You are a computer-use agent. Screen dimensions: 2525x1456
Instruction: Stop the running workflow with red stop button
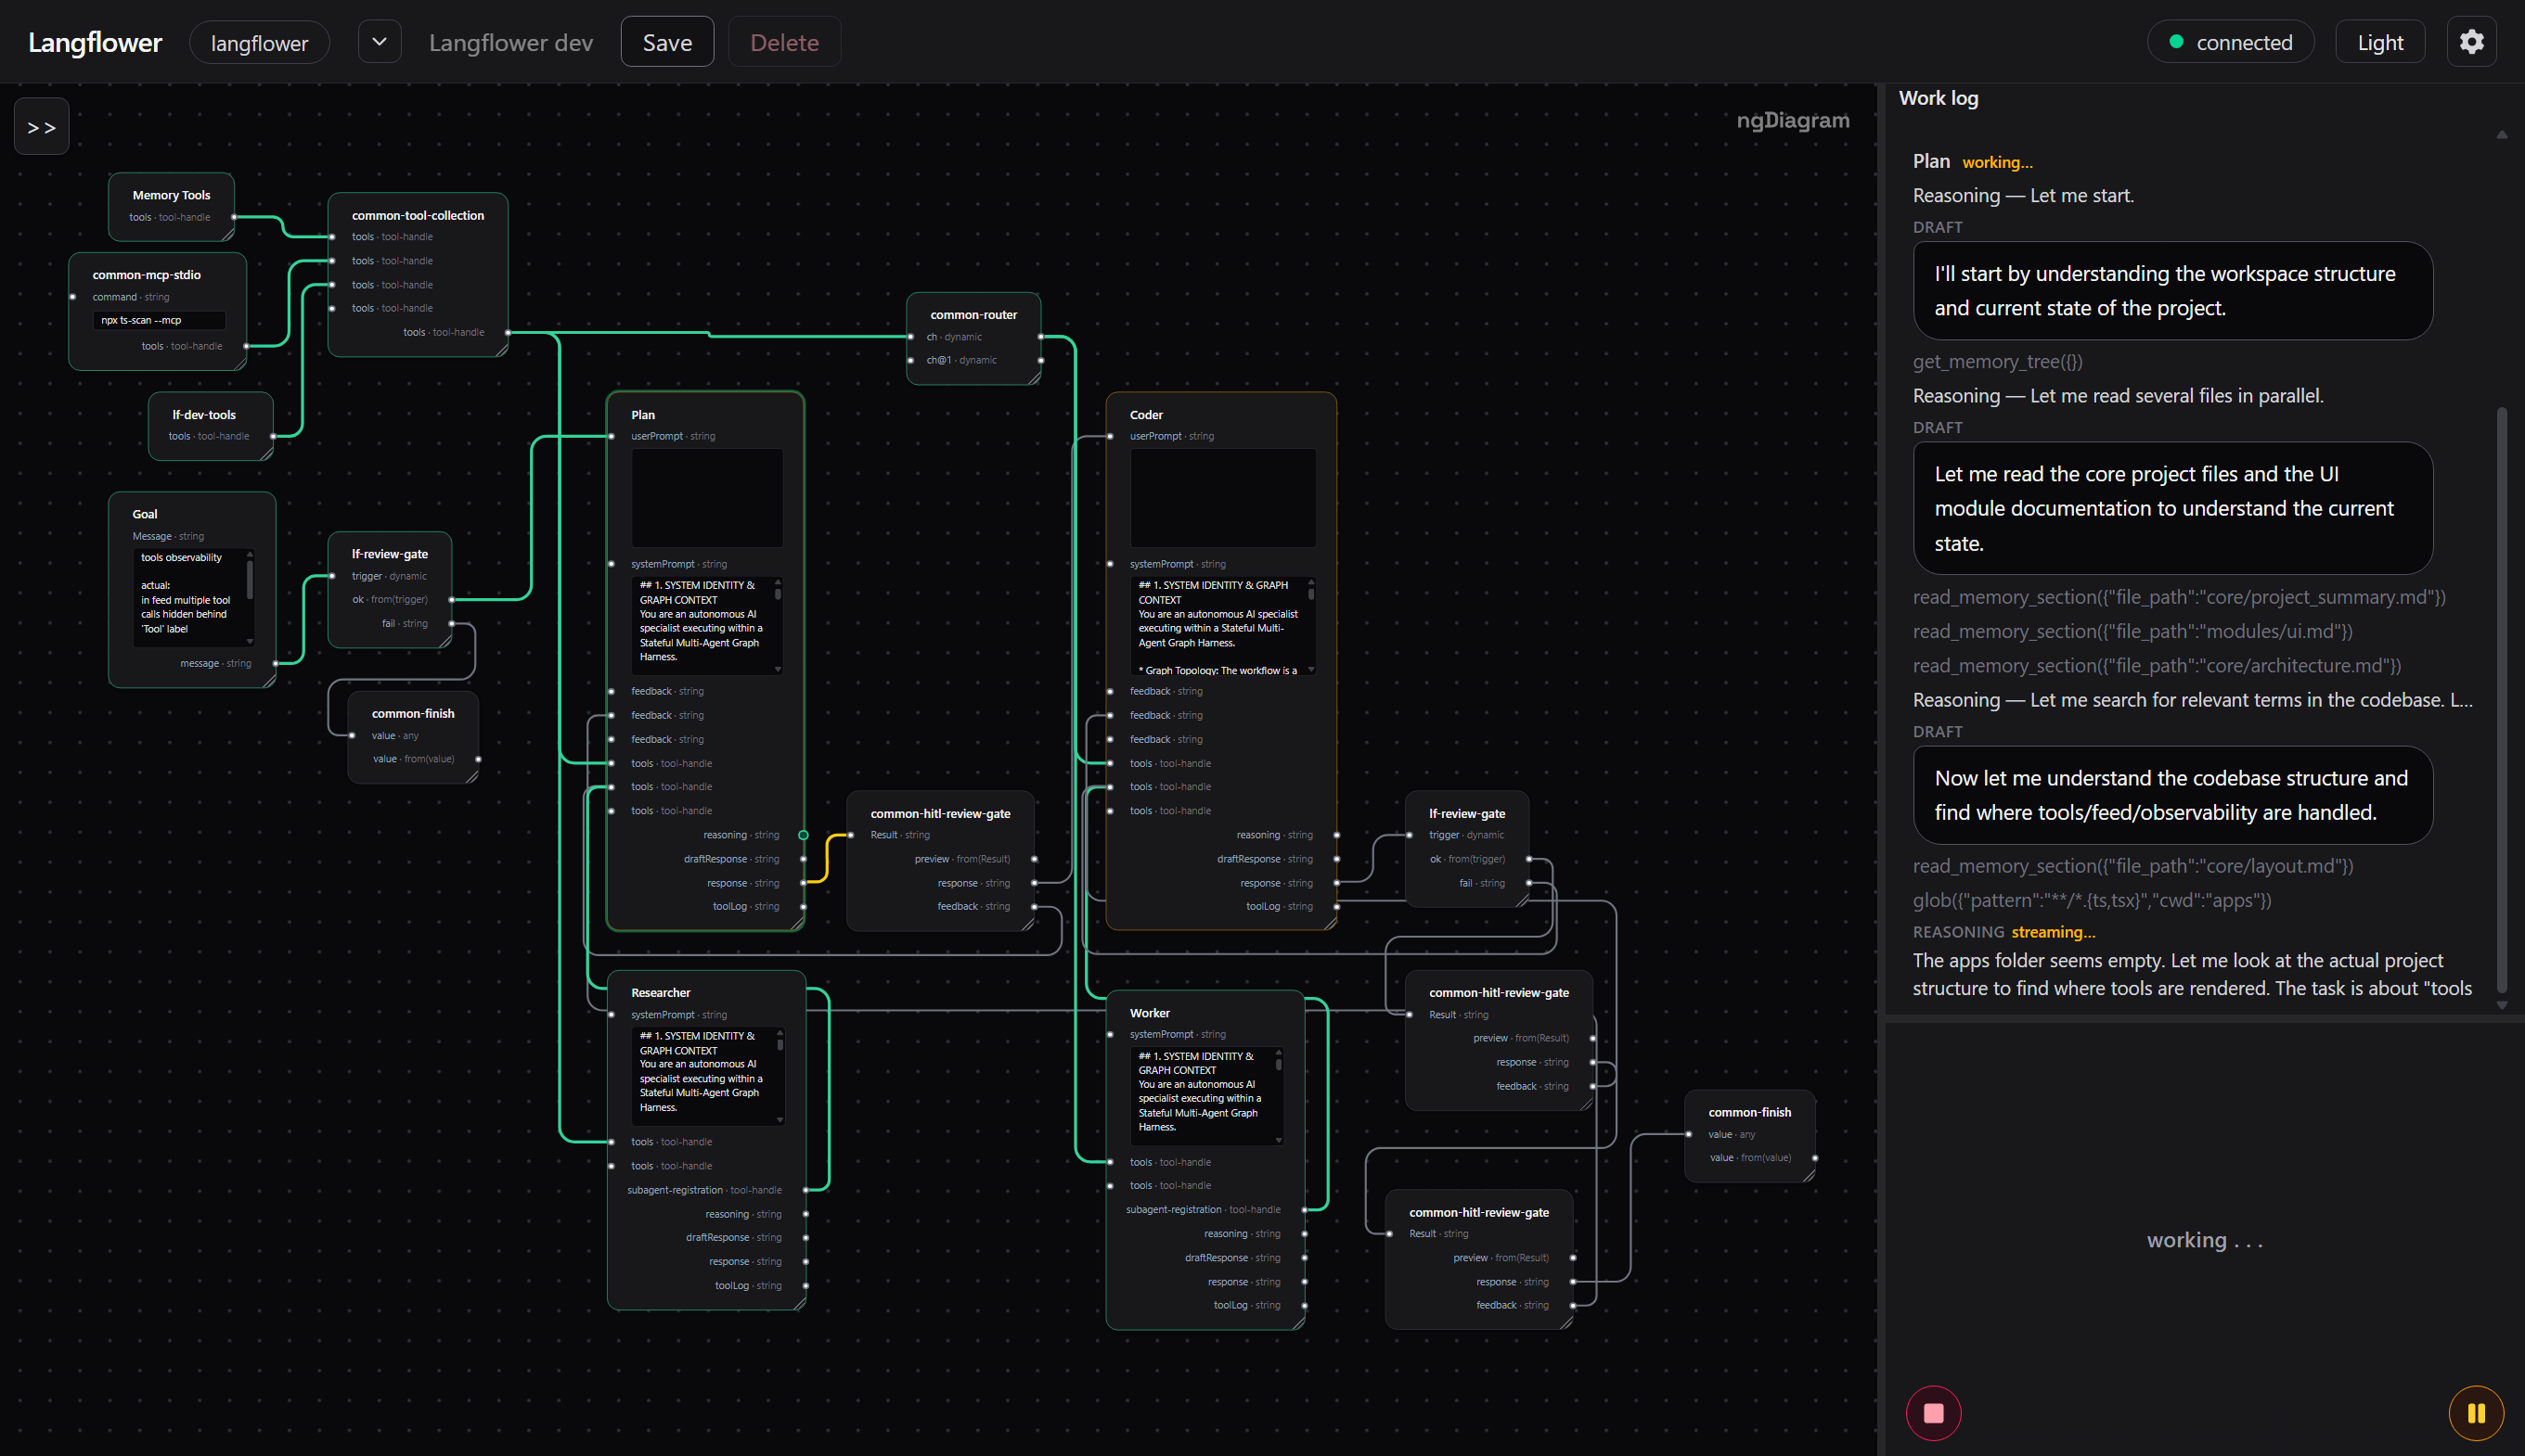click(x=1933, y=1412)
